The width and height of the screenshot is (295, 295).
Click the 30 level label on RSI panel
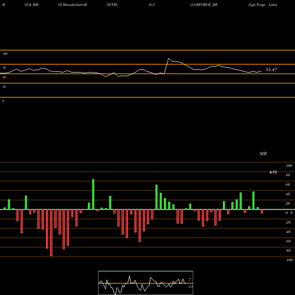(4, 87)
